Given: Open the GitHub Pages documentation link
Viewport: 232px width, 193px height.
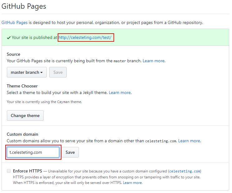Looking at the screenshot, I should [14, 23].
